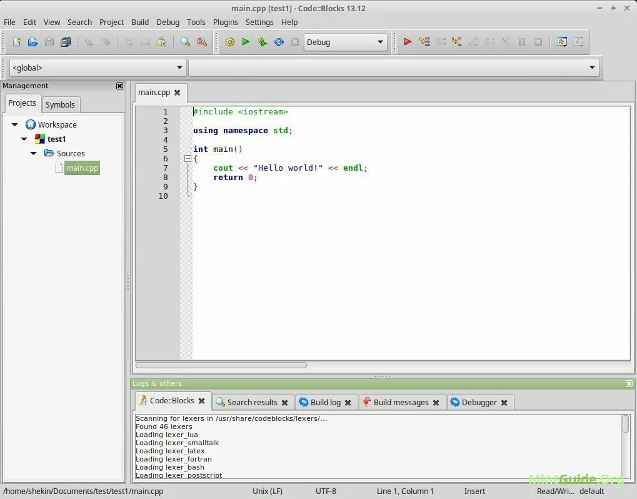Open the <global> scope dropdown
Screen dimensions: 637x499
point(98,68)
